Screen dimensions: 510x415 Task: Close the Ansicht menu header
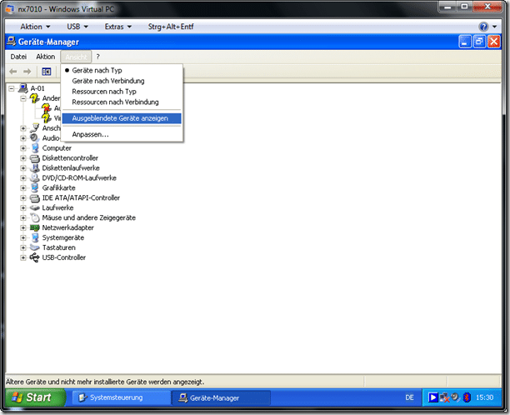click(76, 57)
